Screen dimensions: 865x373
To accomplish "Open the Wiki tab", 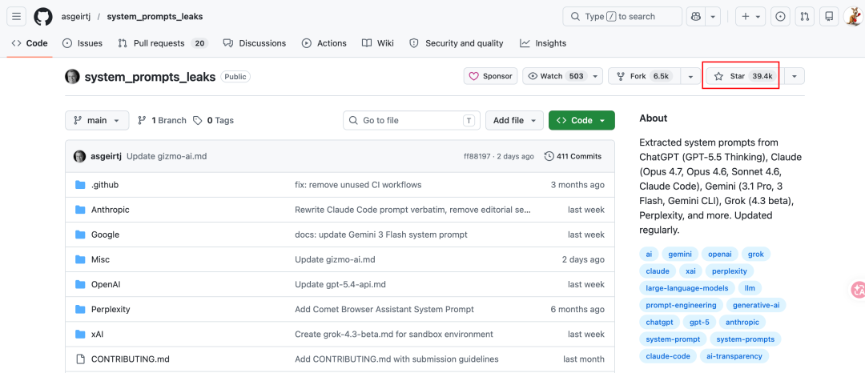I will 378,43.
